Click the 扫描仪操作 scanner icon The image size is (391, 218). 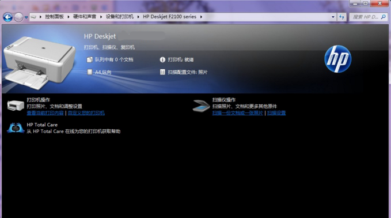coord(201,106)
